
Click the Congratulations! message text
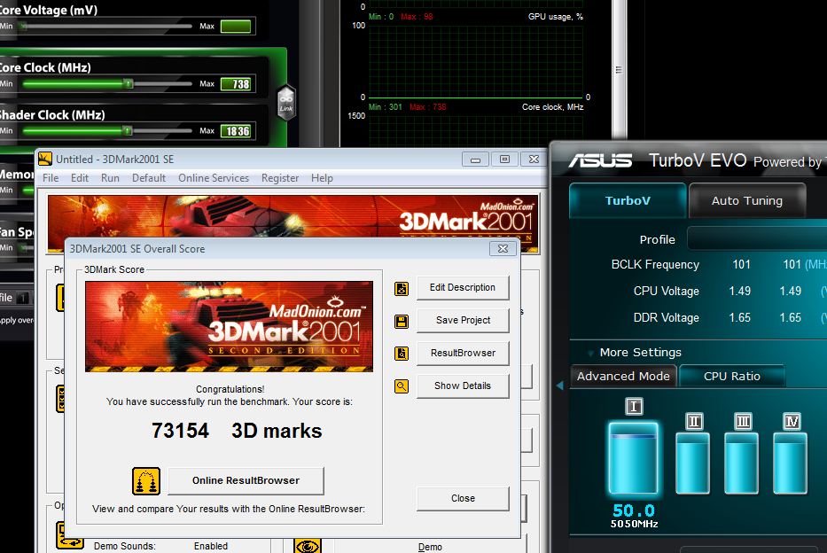point(230,389)
